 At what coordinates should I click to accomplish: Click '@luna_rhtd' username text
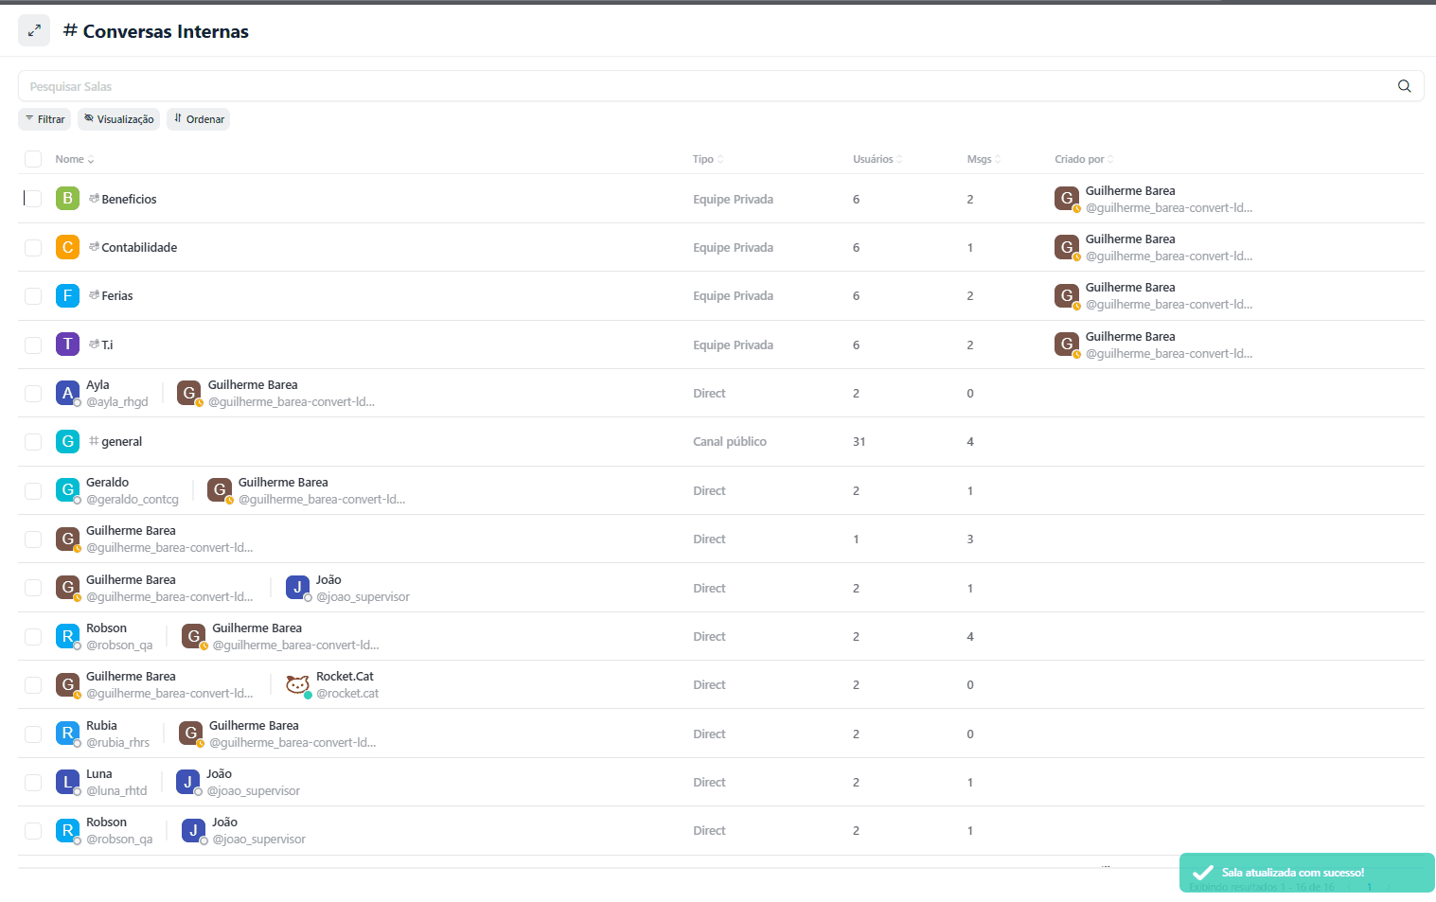[x=116, y=791]
